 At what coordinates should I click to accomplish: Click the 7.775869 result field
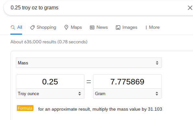(x=127, y=82)
